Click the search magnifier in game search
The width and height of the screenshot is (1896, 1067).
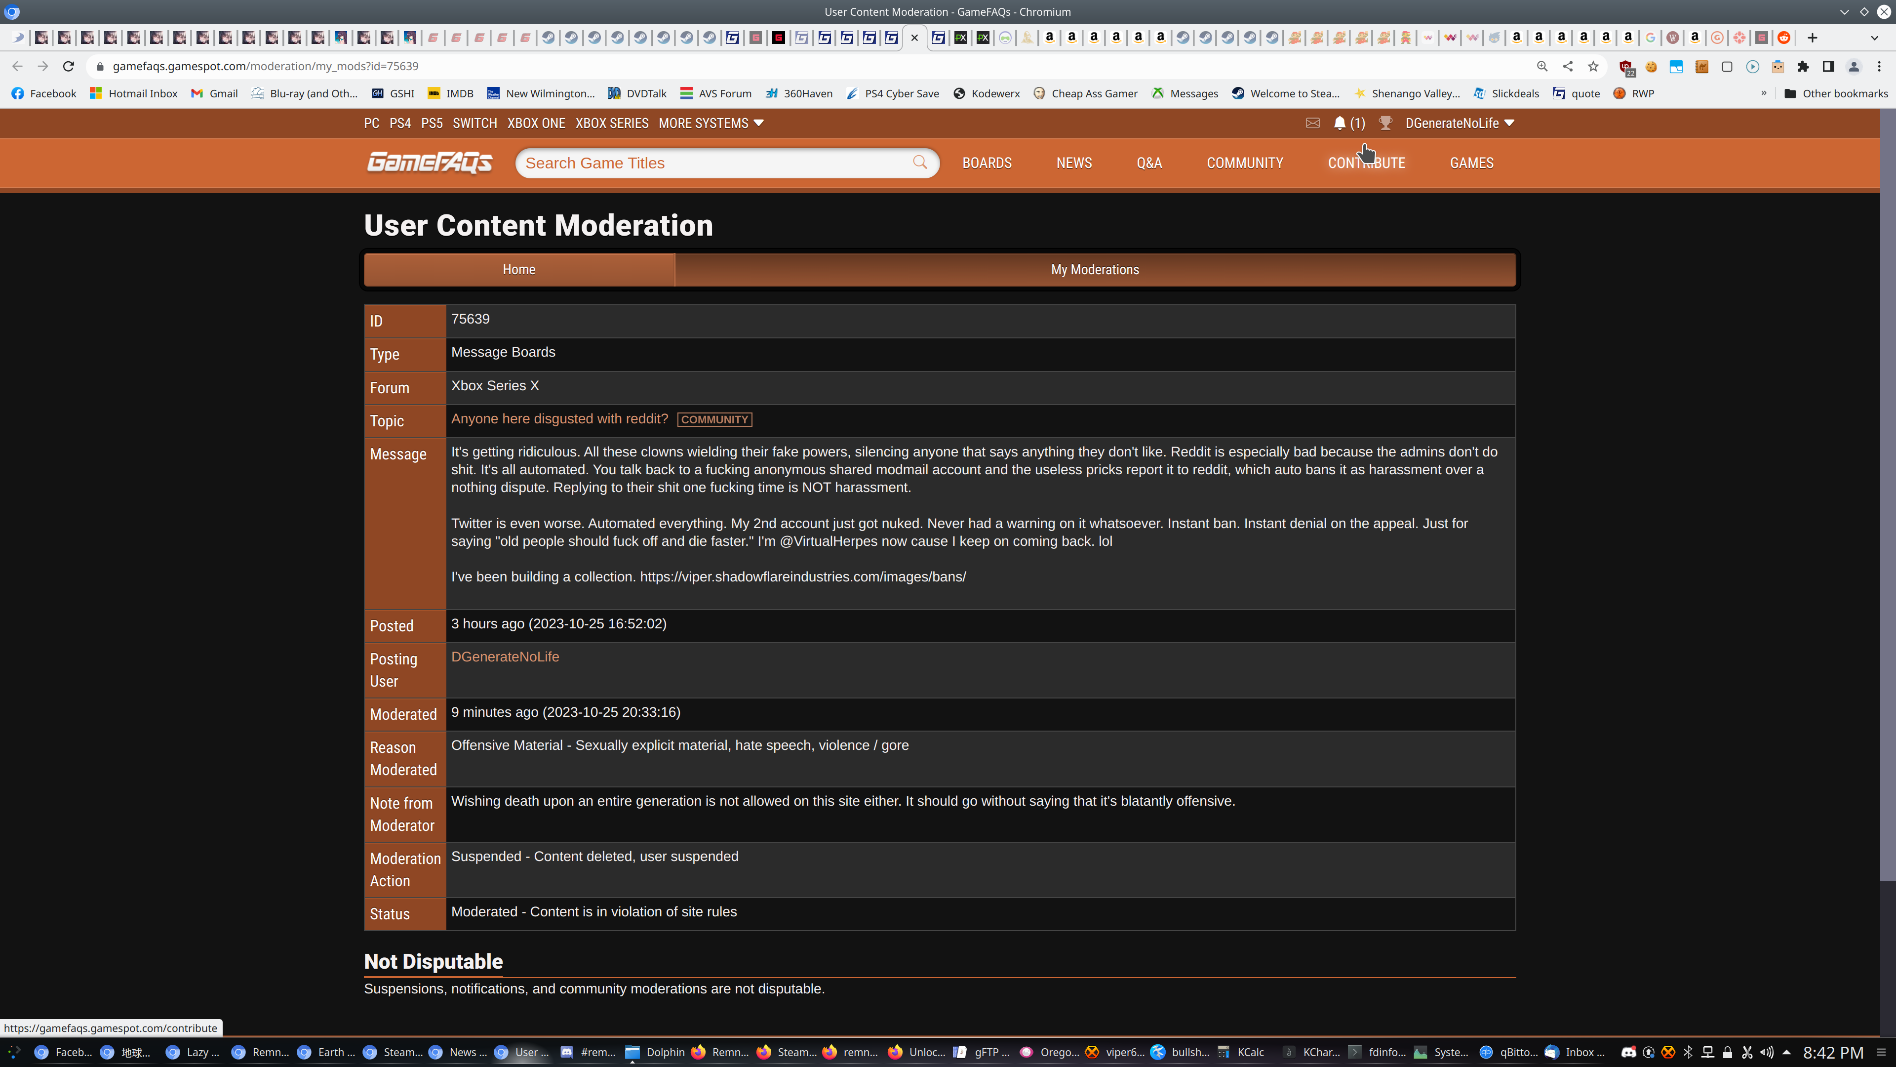click(x=920, y=162)
